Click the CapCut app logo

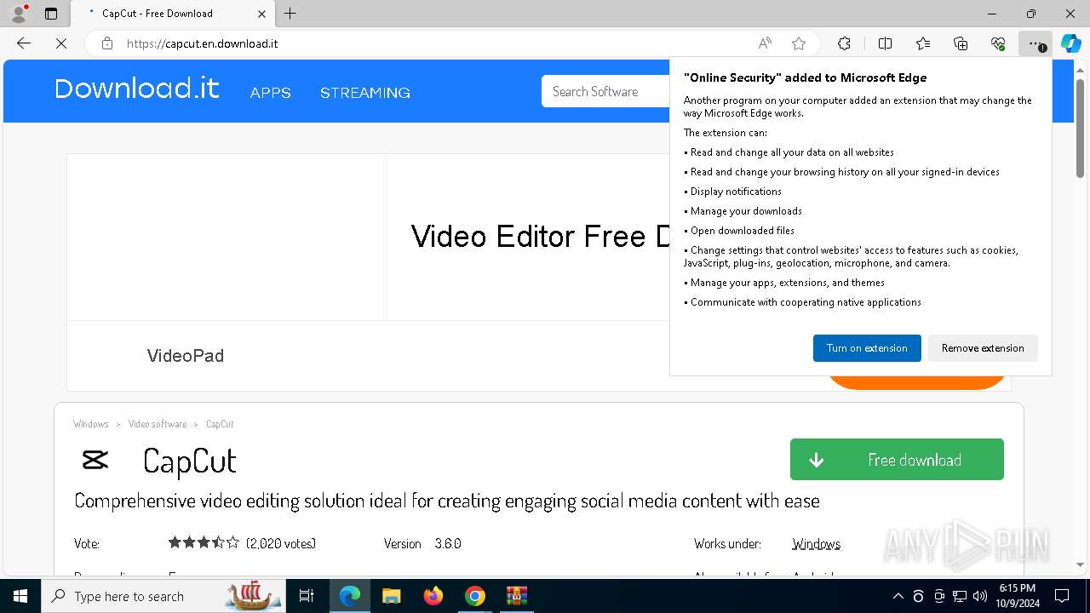click(x=95, y=461)
